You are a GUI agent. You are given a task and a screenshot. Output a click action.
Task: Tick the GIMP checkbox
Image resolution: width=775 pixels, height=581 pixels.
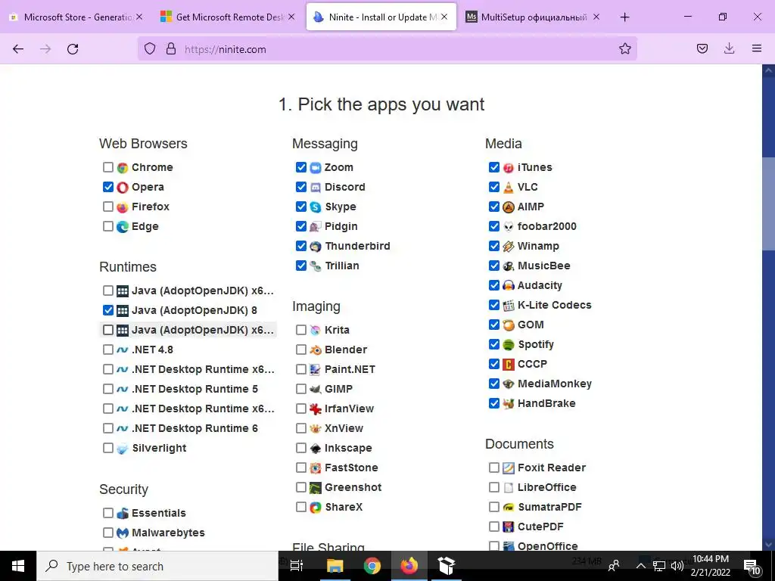point(301,389)
